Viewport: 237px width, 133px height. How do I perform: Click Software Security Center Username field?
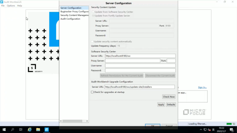tap(140, 66)
